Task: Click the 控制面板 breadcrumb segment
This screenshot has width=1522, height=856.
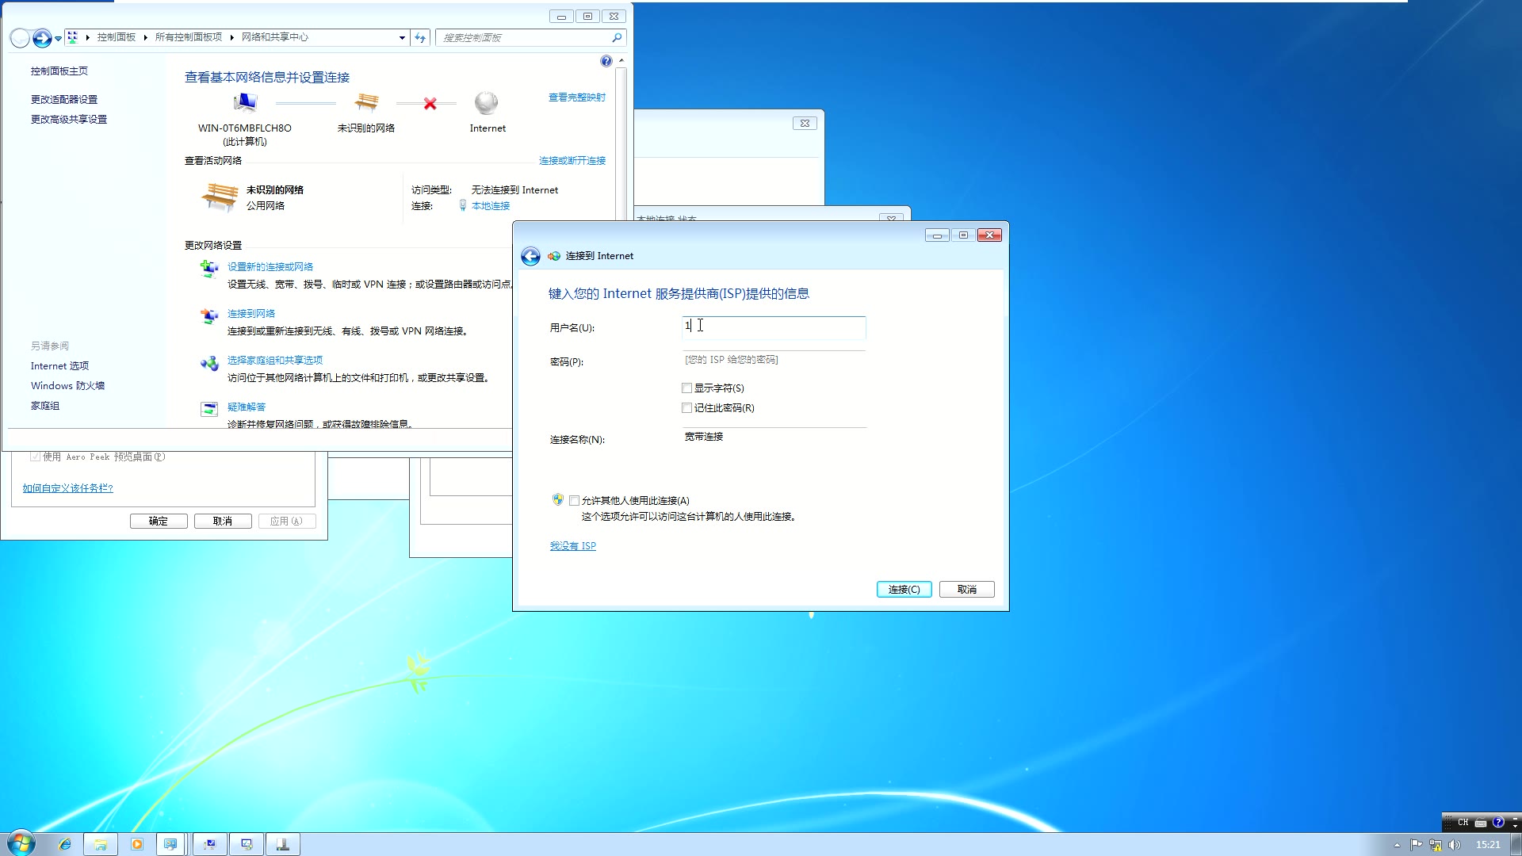Action: coord(117,37)
